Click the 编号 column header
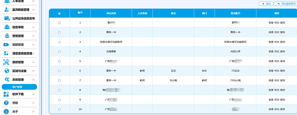This screenshot has width=297, height=115. pyautogui.click(x=80, y=12)
